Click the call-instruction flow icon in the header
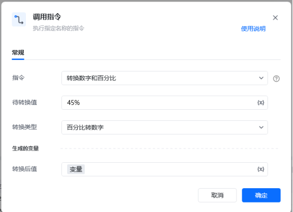The width and height of the screenshot is (293, 212). (x=19, y=20)
